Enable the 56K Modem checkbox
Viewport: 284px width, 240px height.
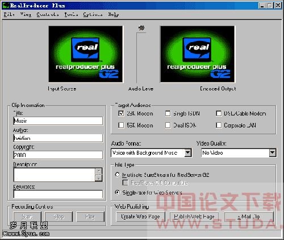(x=121, y=125)
